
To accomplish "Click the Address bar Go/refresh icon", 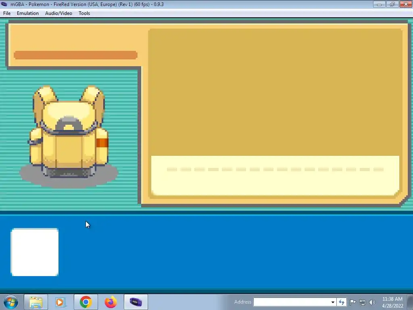I will pos(341,302).
